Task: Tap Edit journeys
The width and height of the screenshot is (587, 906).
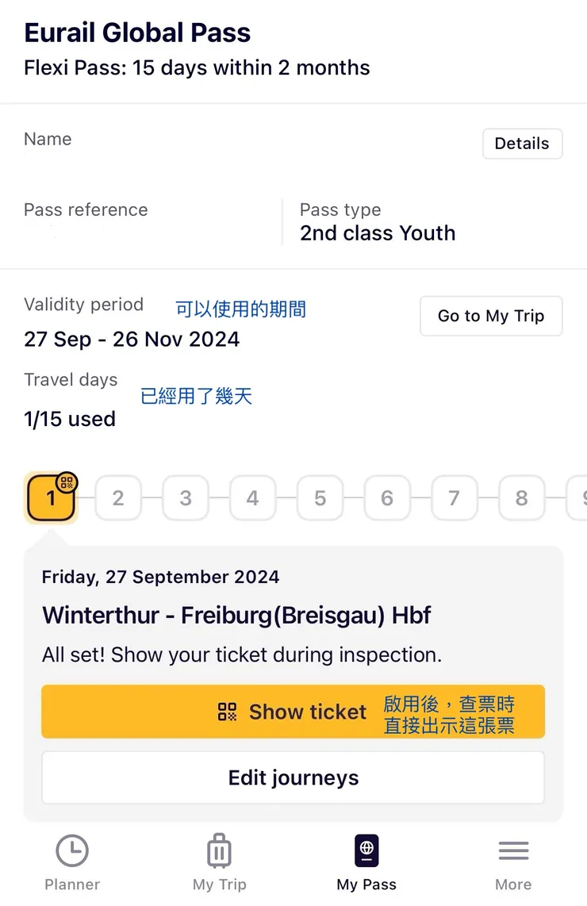Action: point(293,777)
